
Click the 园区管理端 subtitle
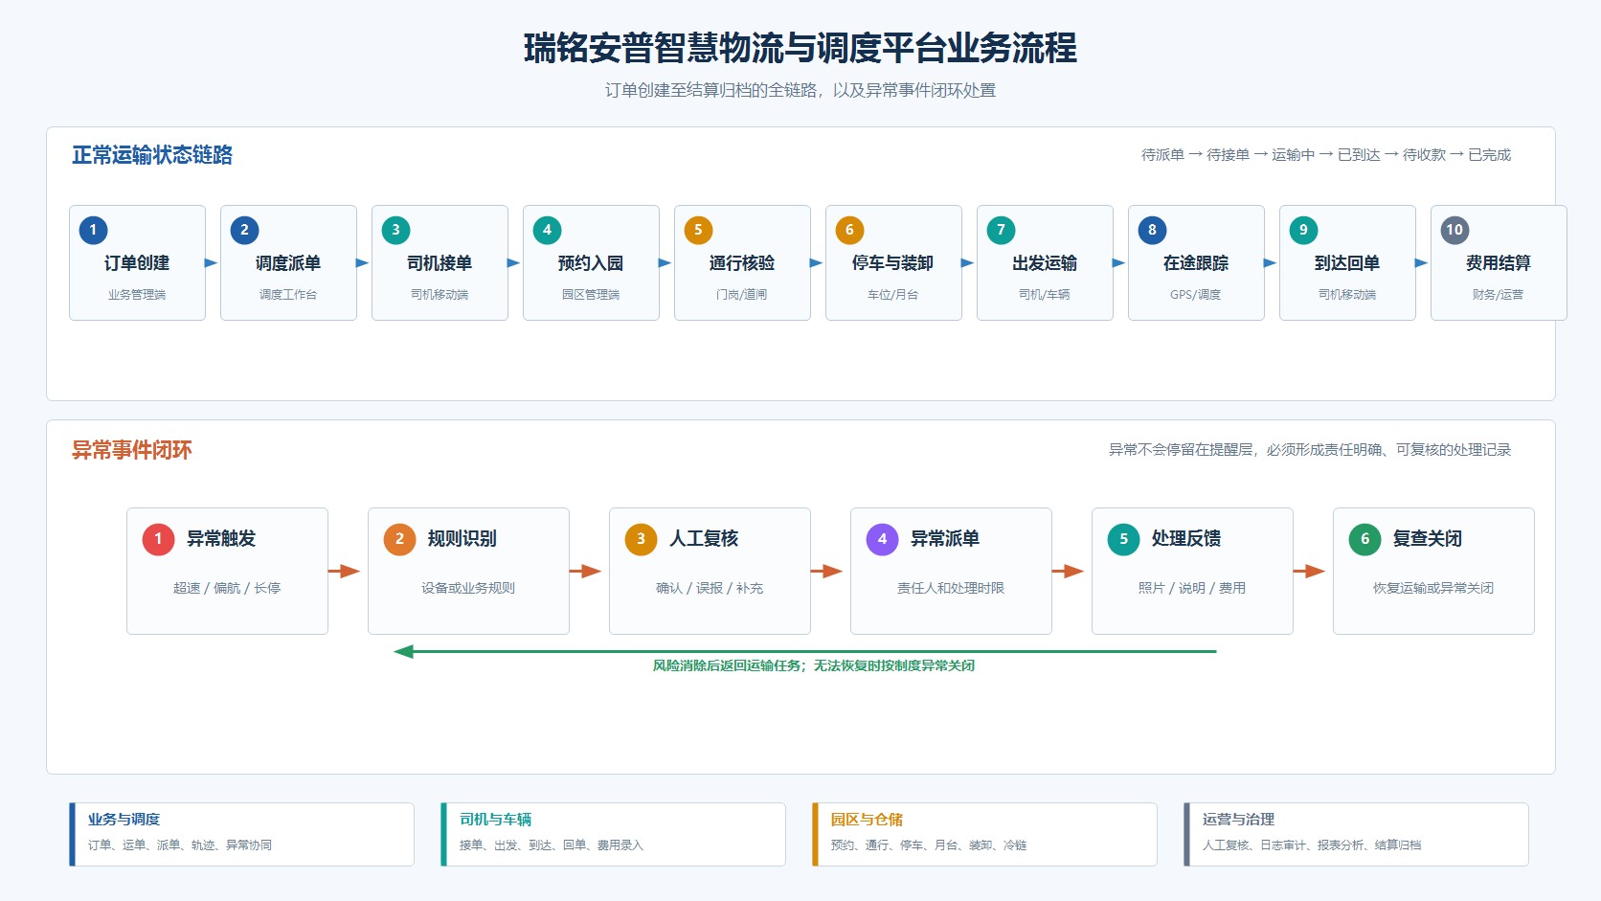pyautogui.click(x=591, y=295)
